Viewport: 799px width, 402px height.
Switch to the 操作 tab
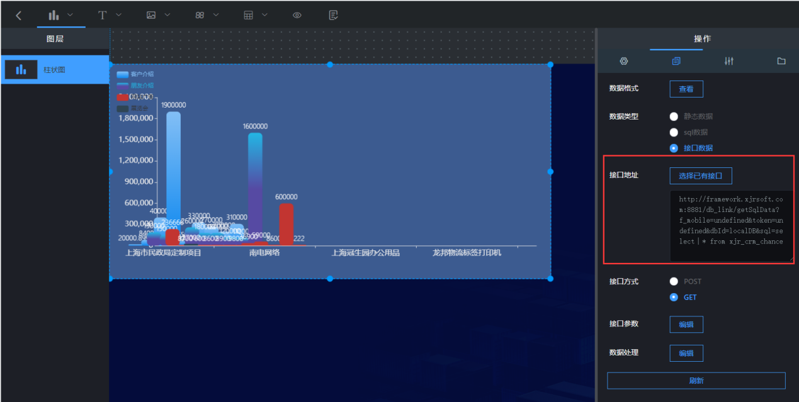pos(702,39)
